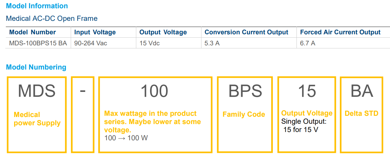Click the Conversion Current Output column header
This screenshot has height=155, width=390.
click(246, 32)
